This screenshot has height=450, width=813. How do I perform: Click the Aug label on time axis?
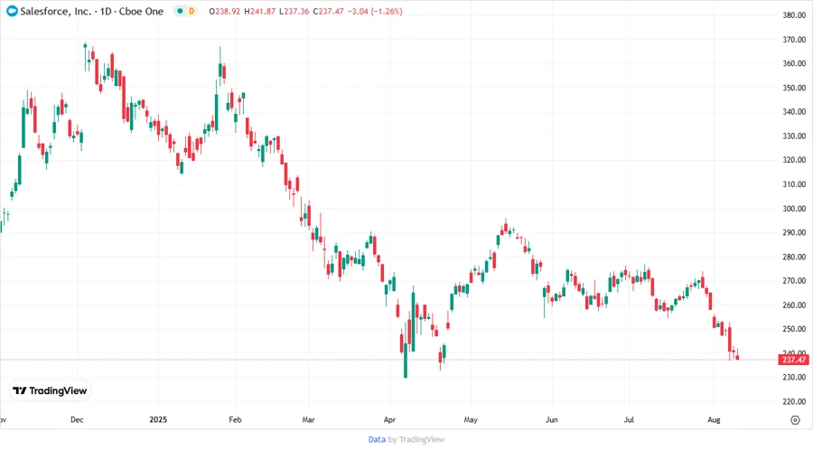coord(714,419)
